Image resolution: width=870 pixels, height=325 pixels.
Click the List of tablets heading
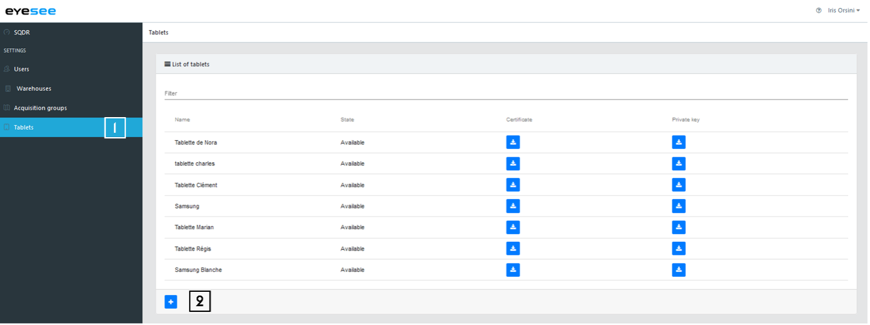tap(191, 64)
